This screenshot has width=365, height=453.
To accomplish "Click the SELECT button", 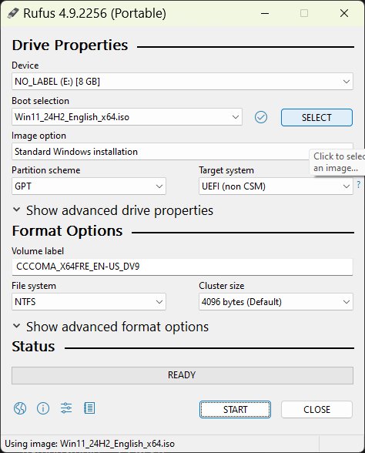I will click(316, 117).
